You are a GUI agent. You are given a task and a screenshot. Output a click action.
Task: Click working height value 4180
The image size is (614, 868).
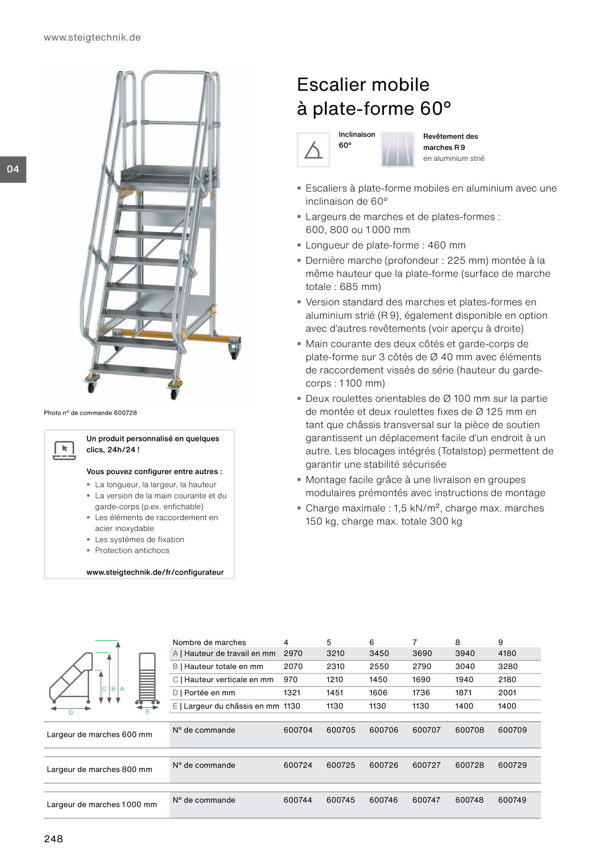[x=507, y=653]
